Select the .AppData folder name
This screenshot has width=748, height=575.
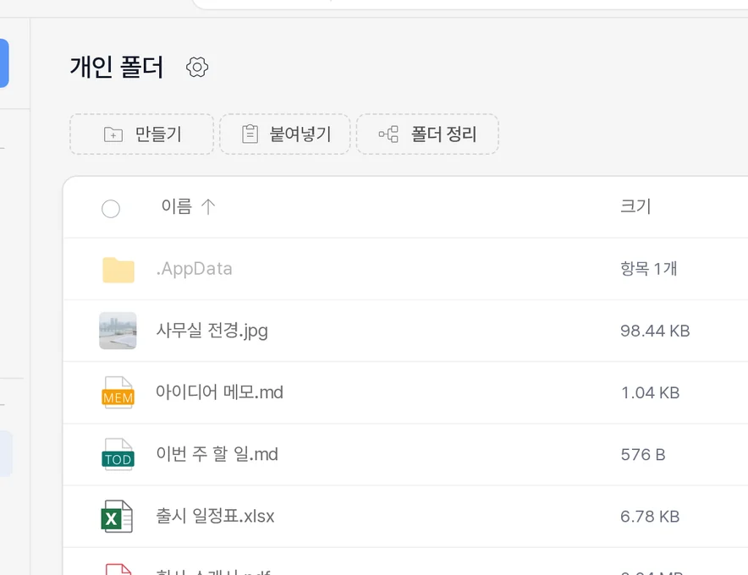(195, 269)
